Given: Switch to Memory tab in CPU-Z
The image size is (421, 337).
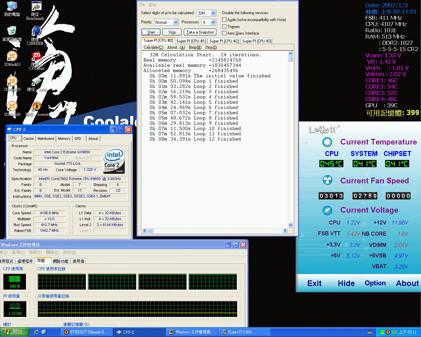Looking at the screenshot, I should (x=64, y=139).
